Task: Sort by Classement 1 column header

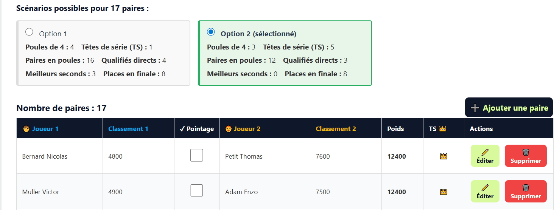Action: pos(128,129)
